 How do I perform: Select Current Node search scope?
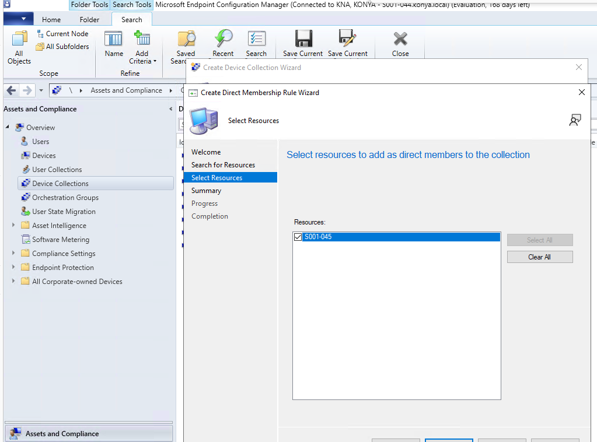click(x=63, y=34)
